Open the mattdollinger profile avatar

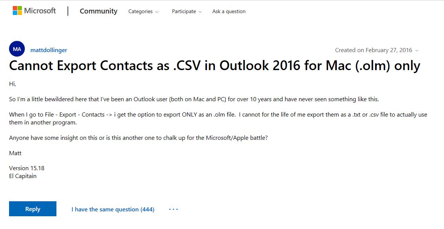click(17, 49)
